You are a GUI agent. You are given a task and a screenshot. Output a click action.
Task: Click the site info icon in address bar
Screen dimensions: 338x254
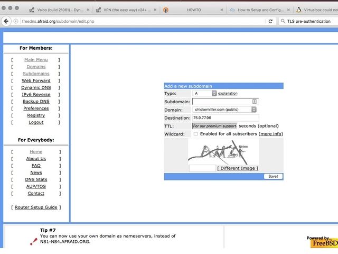[16, 21]
